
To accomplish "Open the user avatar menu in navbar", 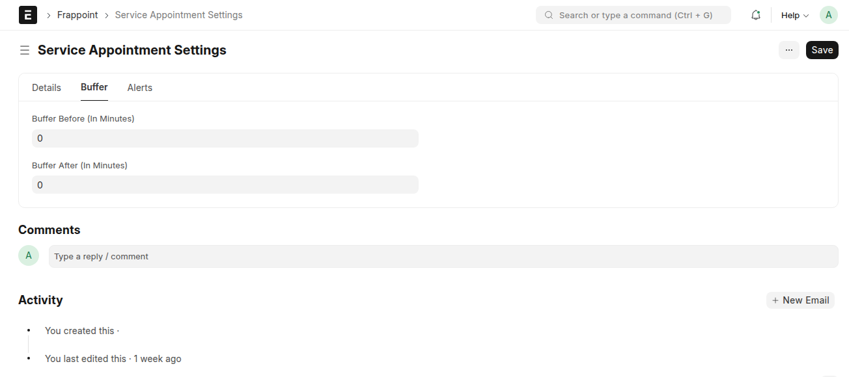I will coord(828,15).
